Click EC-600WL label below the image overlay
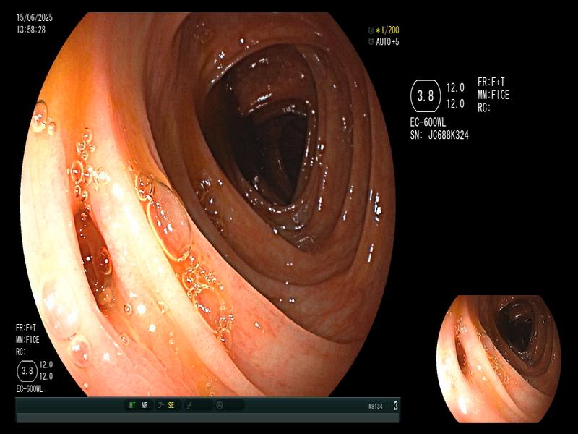 coord(30,389)
